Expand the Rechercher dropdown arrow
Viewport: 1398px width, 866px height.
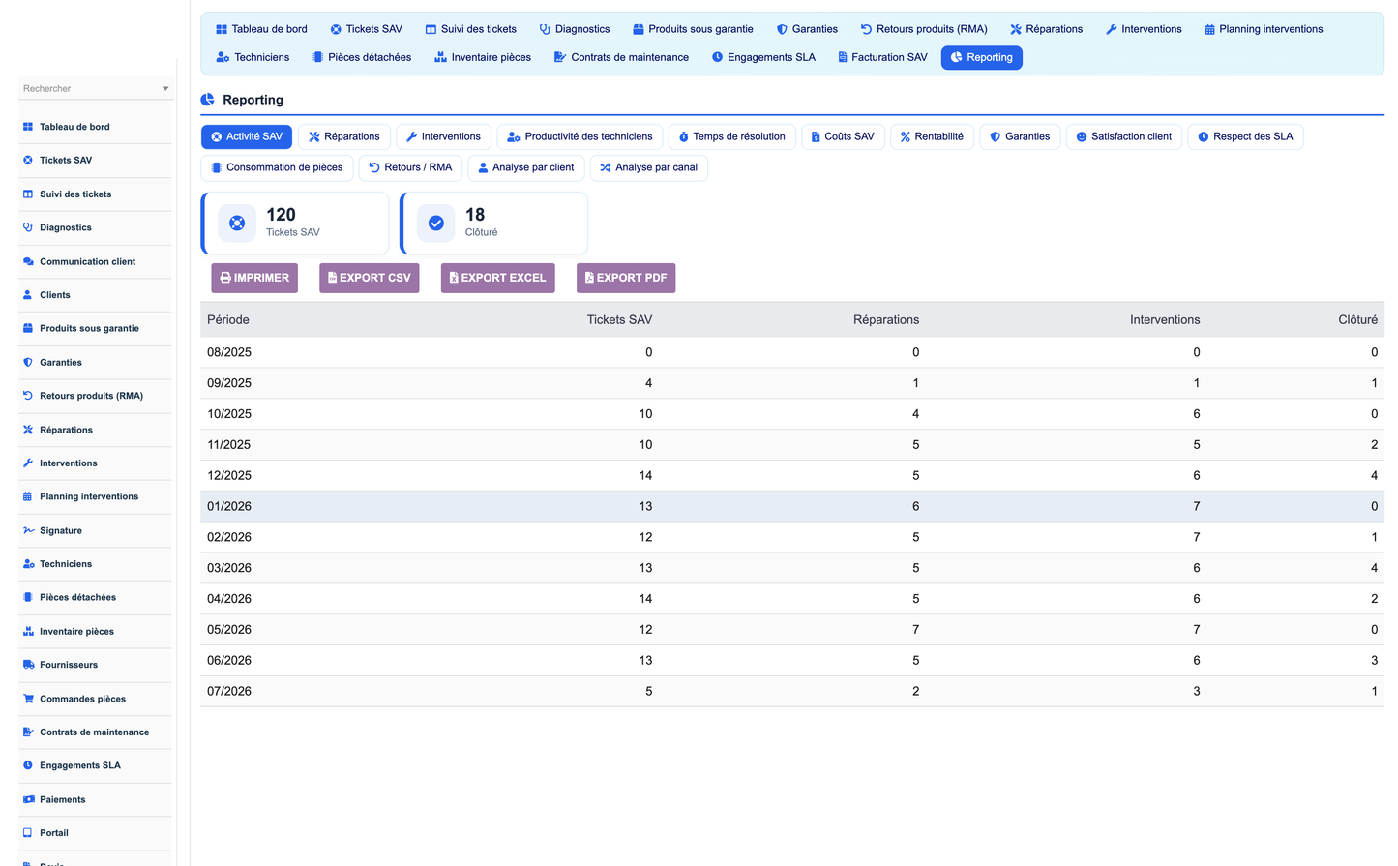[x=165, y=89]
